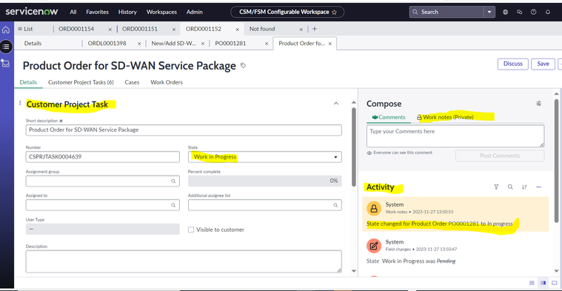Close the Product Order fo... sub-tab

(x=330, y=44)
